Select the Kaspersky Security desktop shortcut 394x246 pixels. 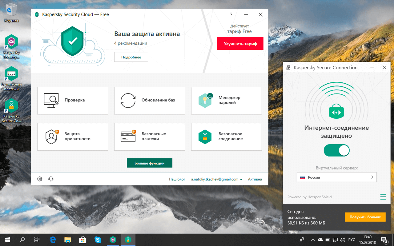click(x=11, y=47)
